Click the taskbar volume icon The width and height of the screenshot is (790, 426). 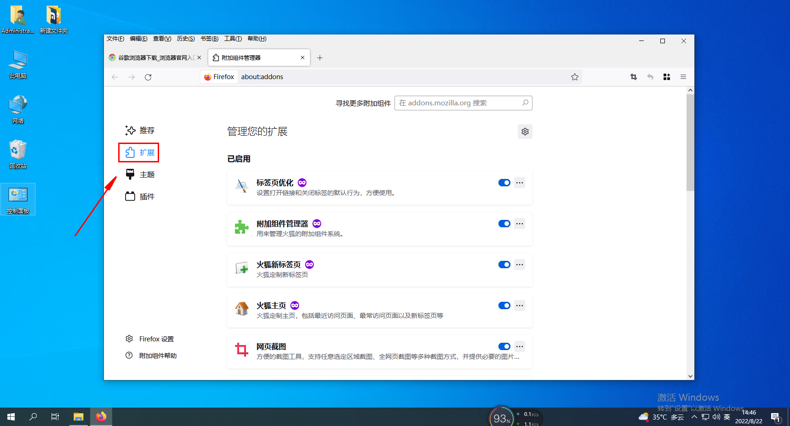(716, 417)
